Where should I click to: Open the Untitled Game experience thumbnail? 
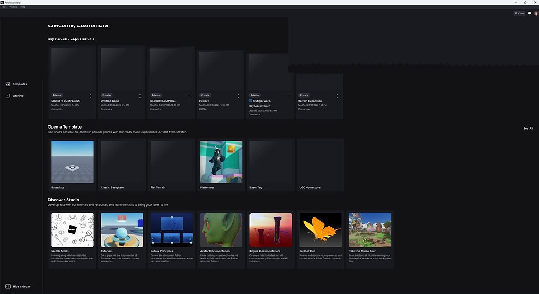click(122, 69)
